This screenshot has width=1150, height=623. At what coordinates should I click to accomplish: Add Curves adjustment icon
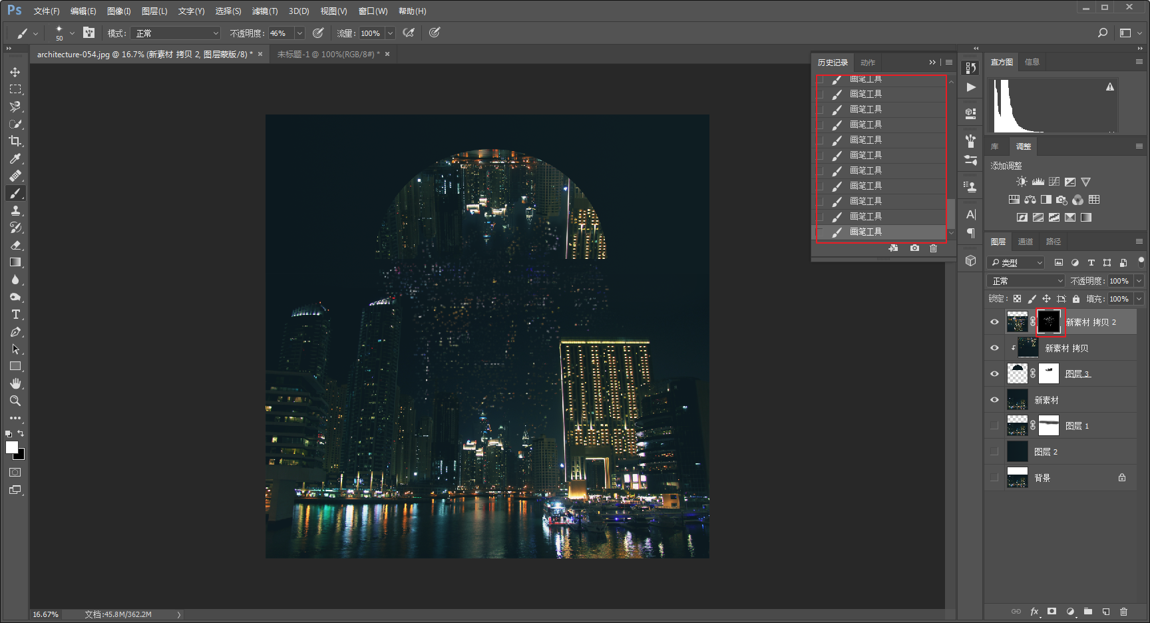pos(1054,182)
